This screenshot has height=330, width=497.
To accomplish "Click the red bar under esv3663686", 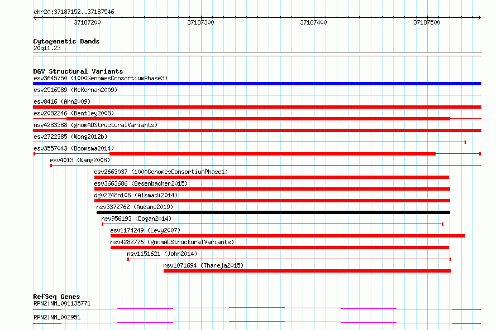I will click(x=273, y=189).
